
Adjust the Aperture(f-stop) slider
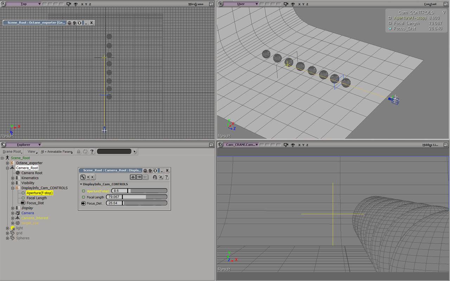[x=147, y=191]
